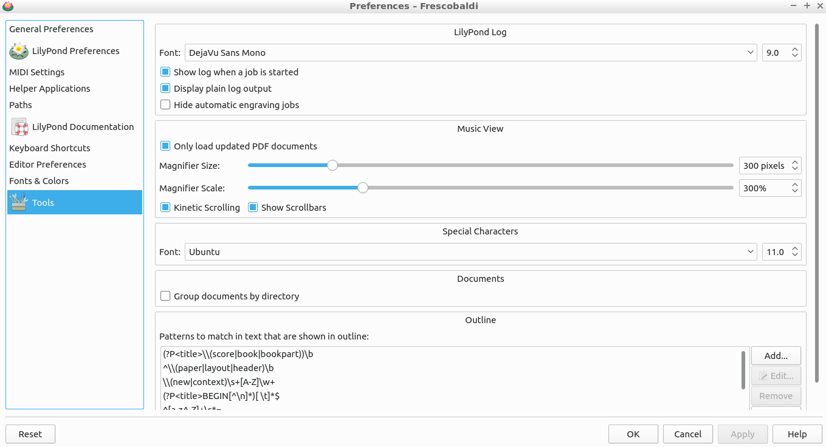Select the Tools category

(x=75, y=203)
